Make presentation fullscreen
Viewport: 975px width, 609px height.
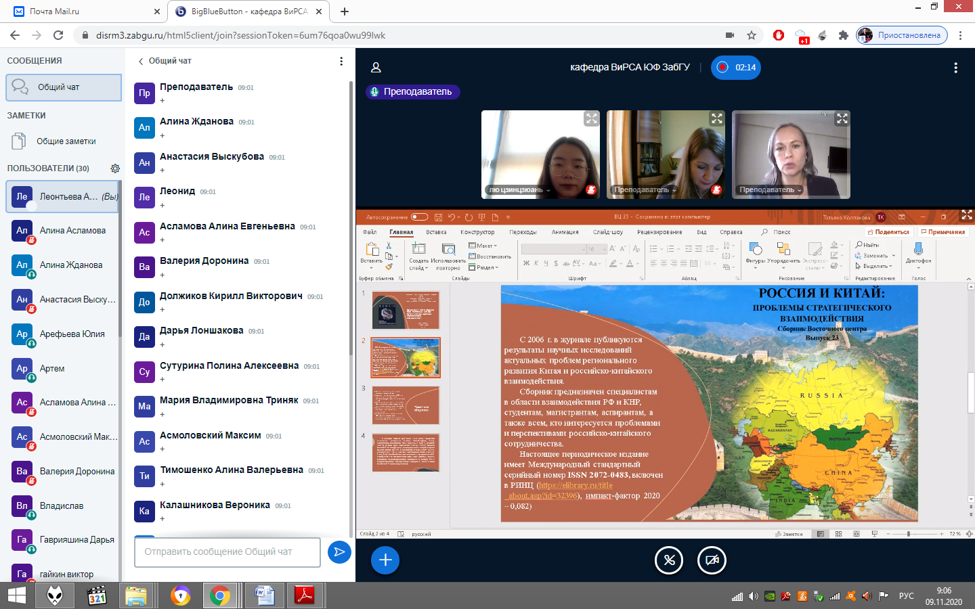(966, 215)
